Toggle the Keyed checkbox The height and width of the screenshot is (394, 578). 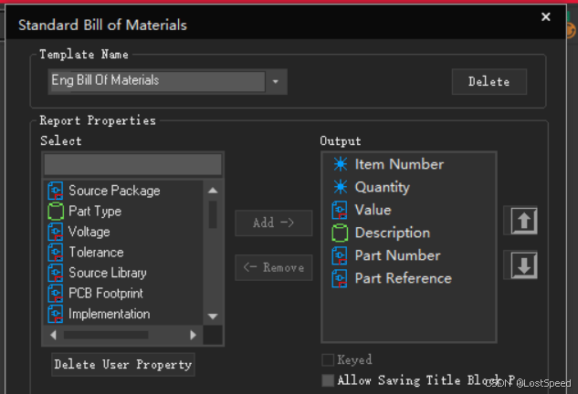click(328, 360)
